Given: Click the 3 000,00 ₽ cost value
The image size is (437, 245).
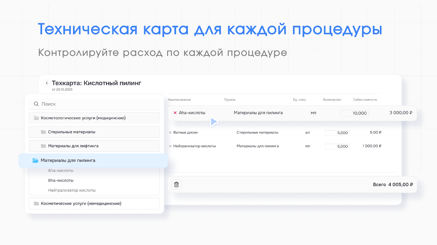Looking at the screenshot, I should (401, 113).
